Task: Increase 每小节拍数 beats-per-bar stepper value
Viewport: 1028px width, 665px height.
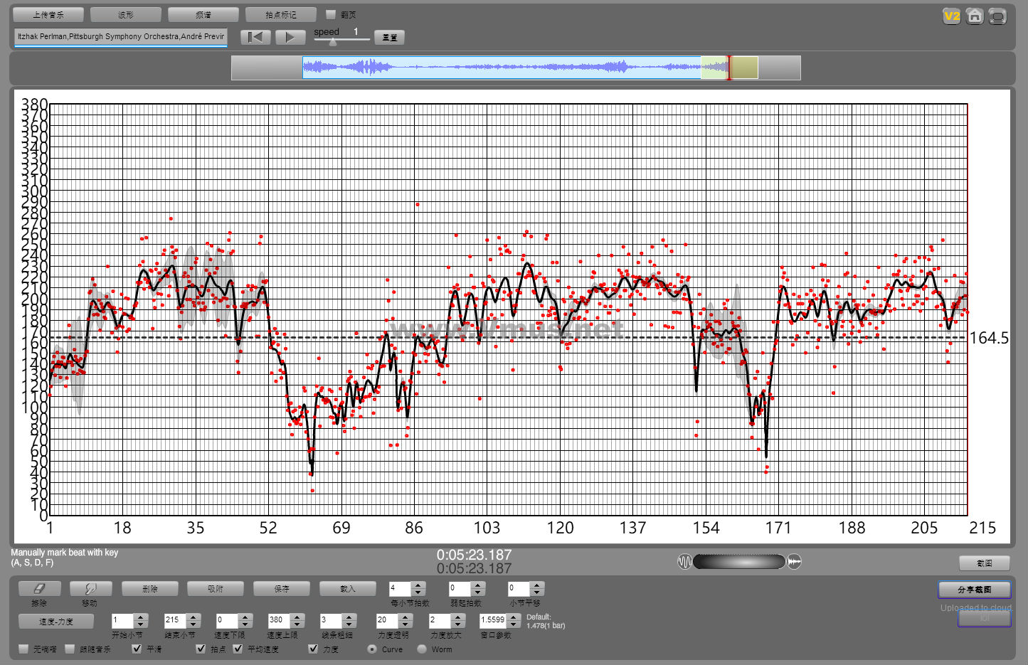Action: [418, 585]
